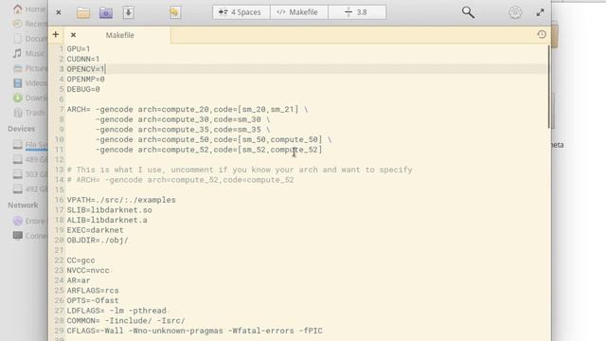Viewport: 606px width, 341px height.
Task: Click the CUDNN=1 line
Action: pyautogui.click(x=83, y=59)
